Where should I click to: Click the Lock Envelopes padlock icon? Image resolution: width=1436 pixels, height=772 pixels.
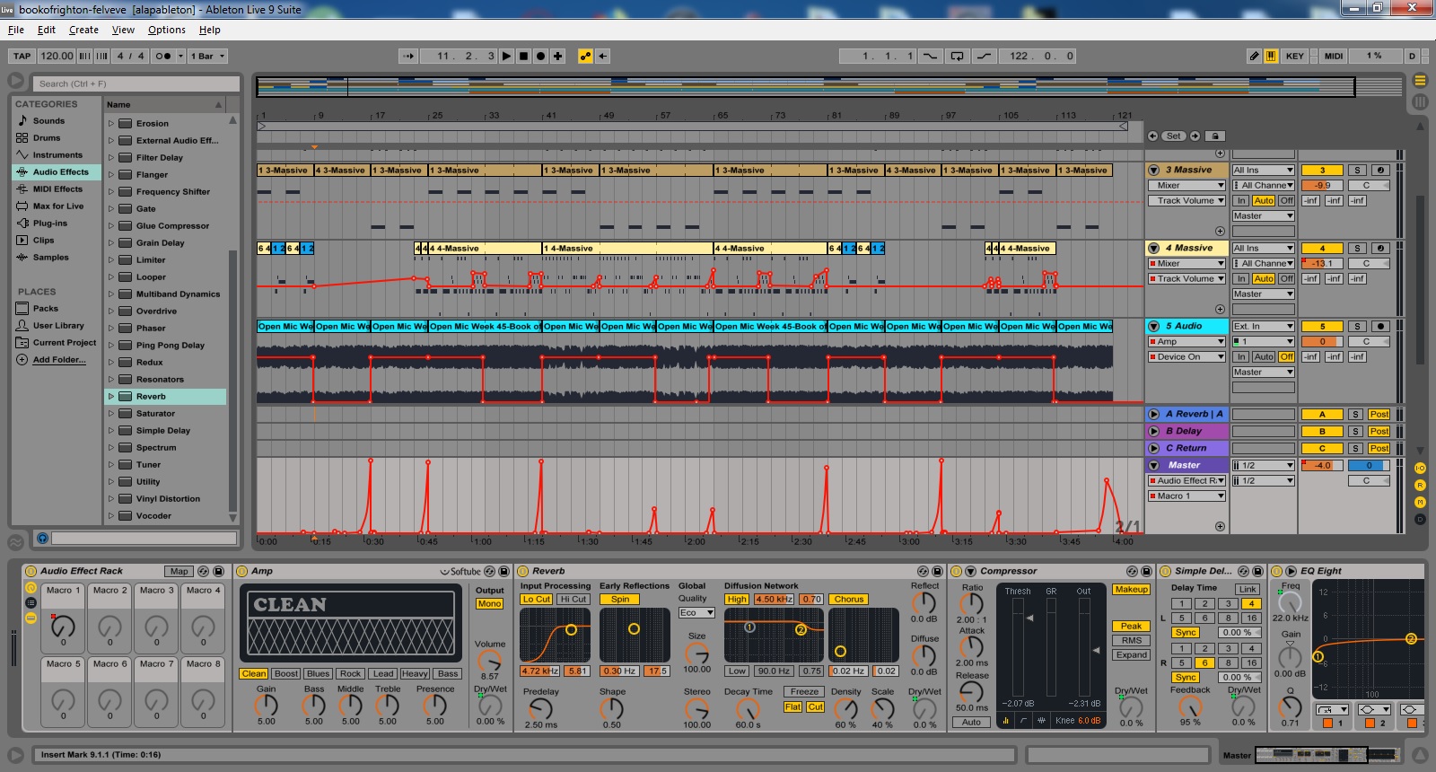[1214, 136]
